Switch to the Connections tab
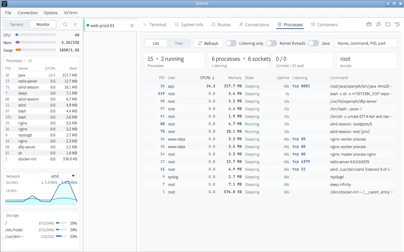 tap(254, 25)
